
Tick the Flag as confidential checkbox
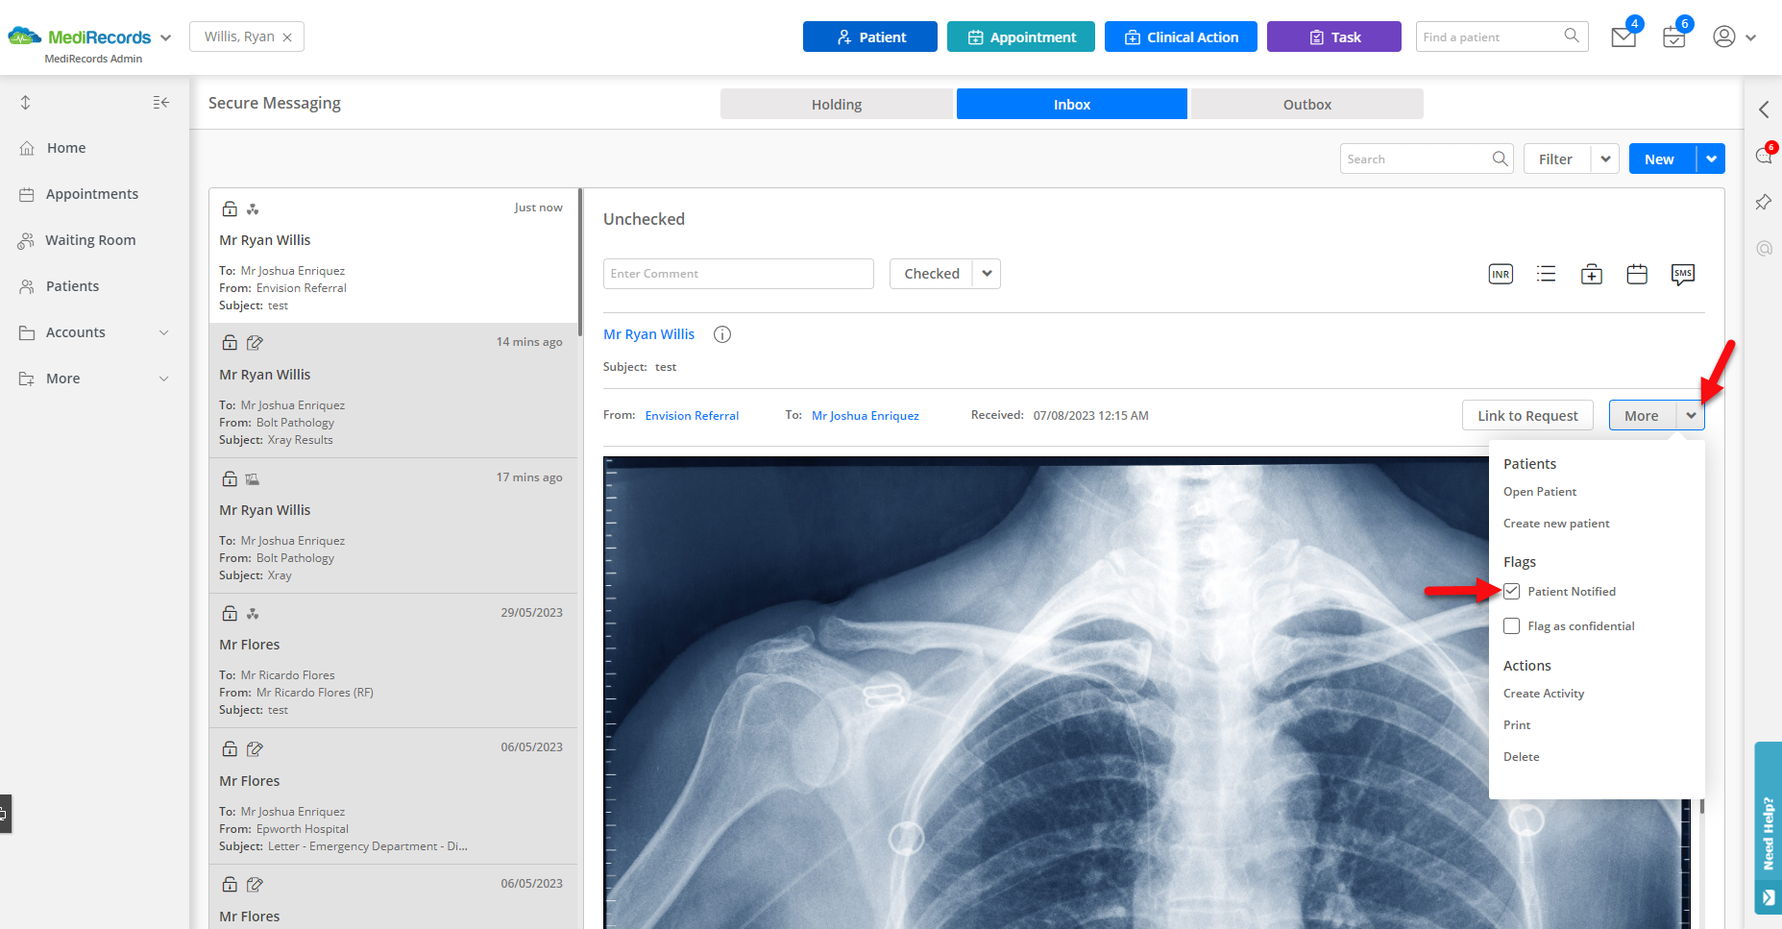(1512, 625)
